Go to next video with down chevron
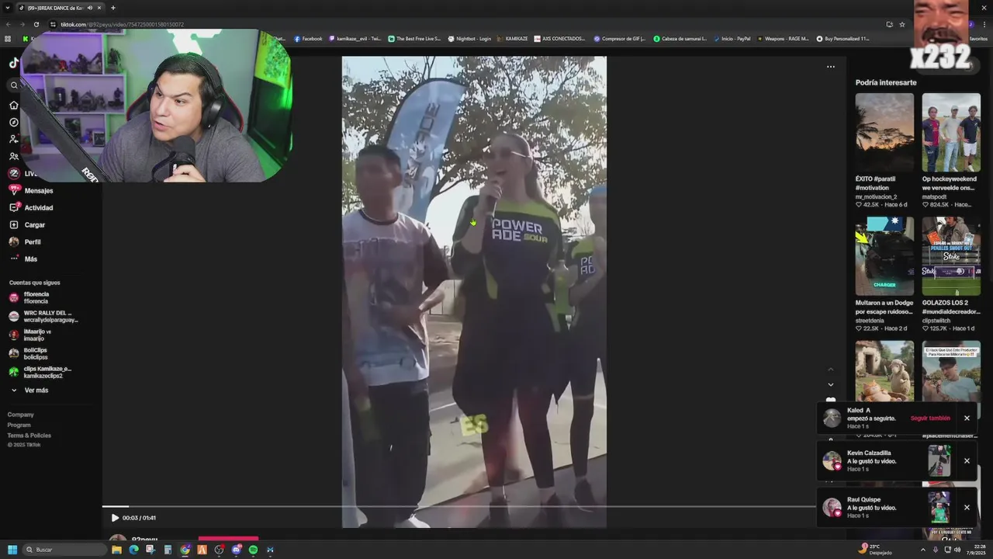The image size is (993, 559). coord(831,384)
